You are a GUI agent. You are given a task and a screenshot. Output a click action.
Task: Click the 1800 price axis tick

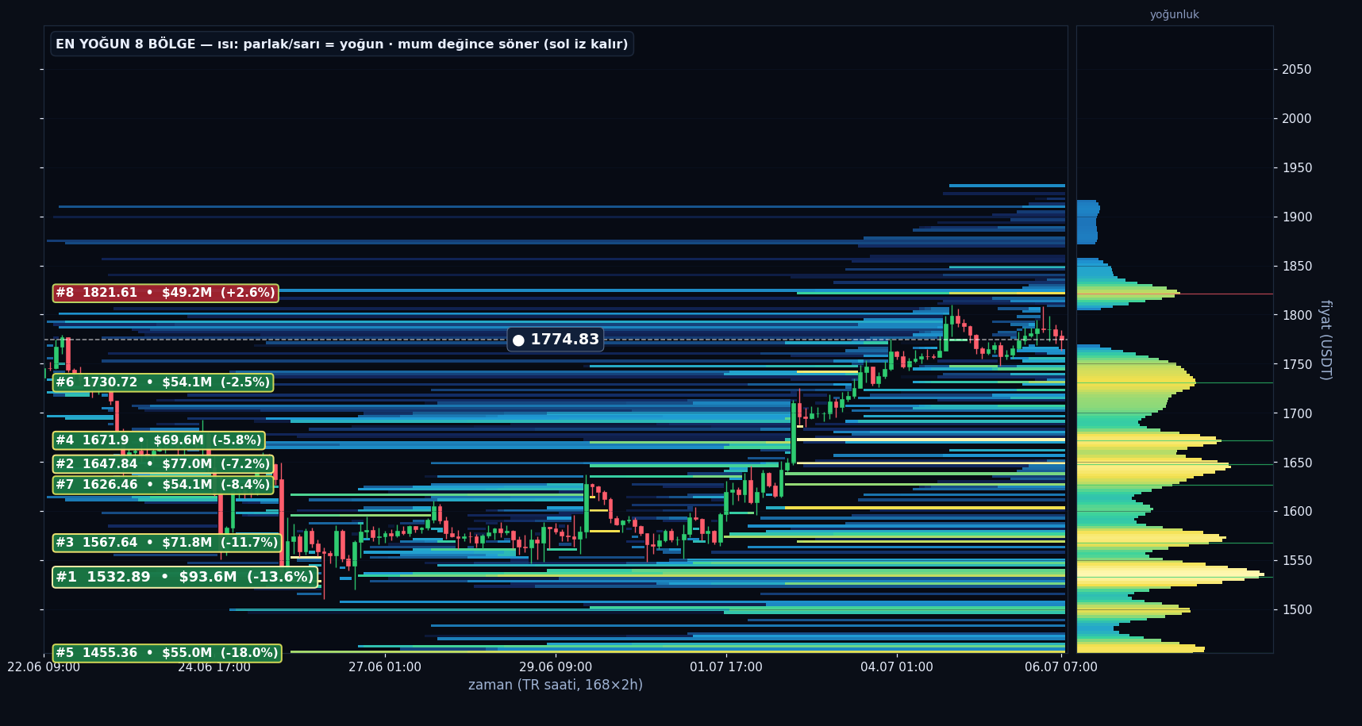click(x=1297, y=316)
